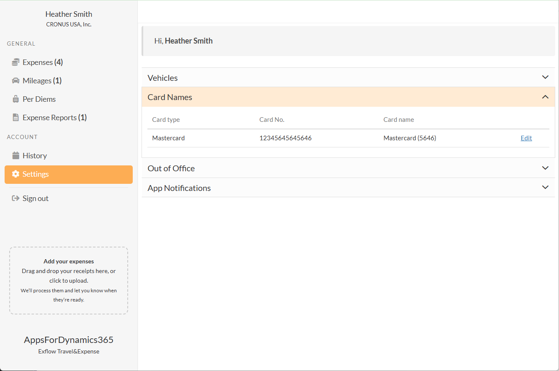This screenshot has height=371, width=559.
Task: Click the Mileages car icon
Action: [15, 81]
